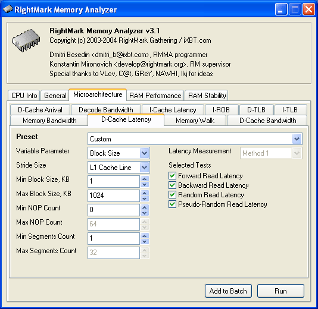Click the disabled Latency Measurement dropdown
This screenshot has height=309, width=318.
click(271, 153)
